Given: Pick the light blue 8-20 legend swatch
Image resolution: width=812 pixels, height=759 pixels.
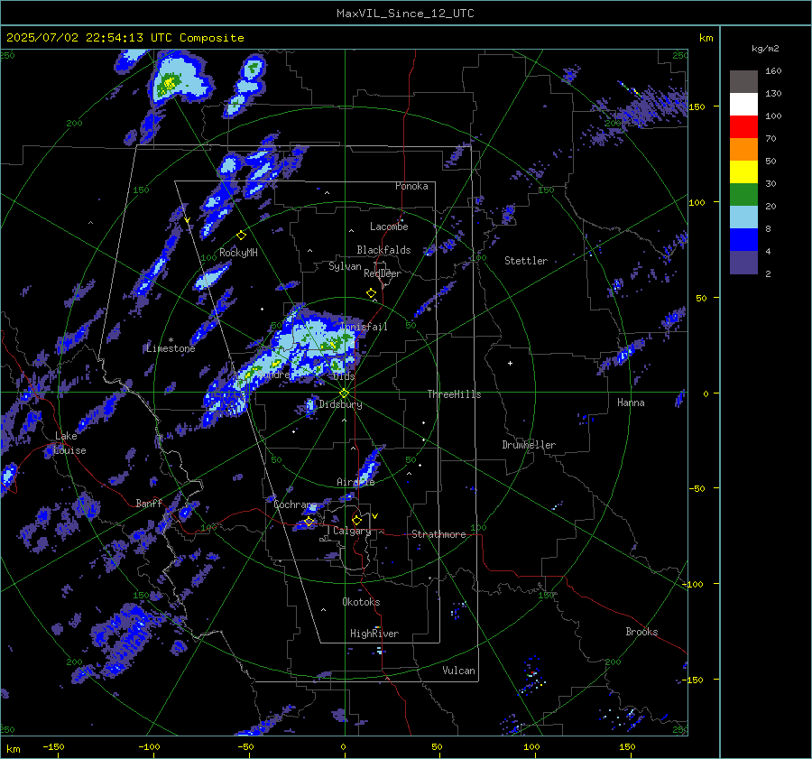Looking at the screenshot, I should point(743,218).
